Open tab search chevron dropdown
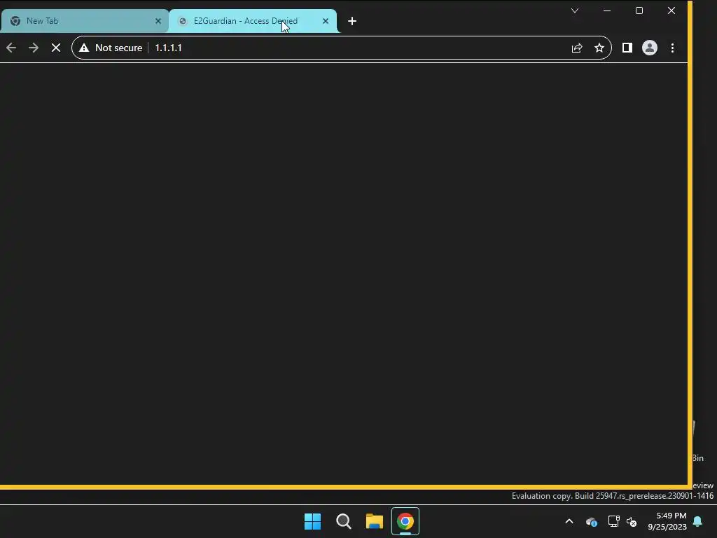 tap(575, 11)
